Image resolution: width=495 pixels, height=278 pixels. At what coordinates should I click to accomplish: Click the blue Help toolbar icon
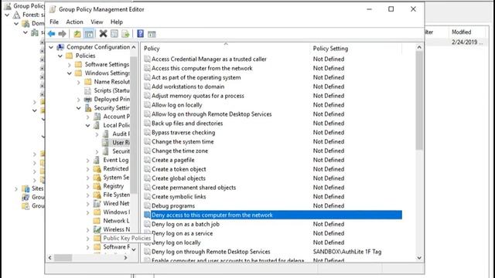[x=141, y=33]
